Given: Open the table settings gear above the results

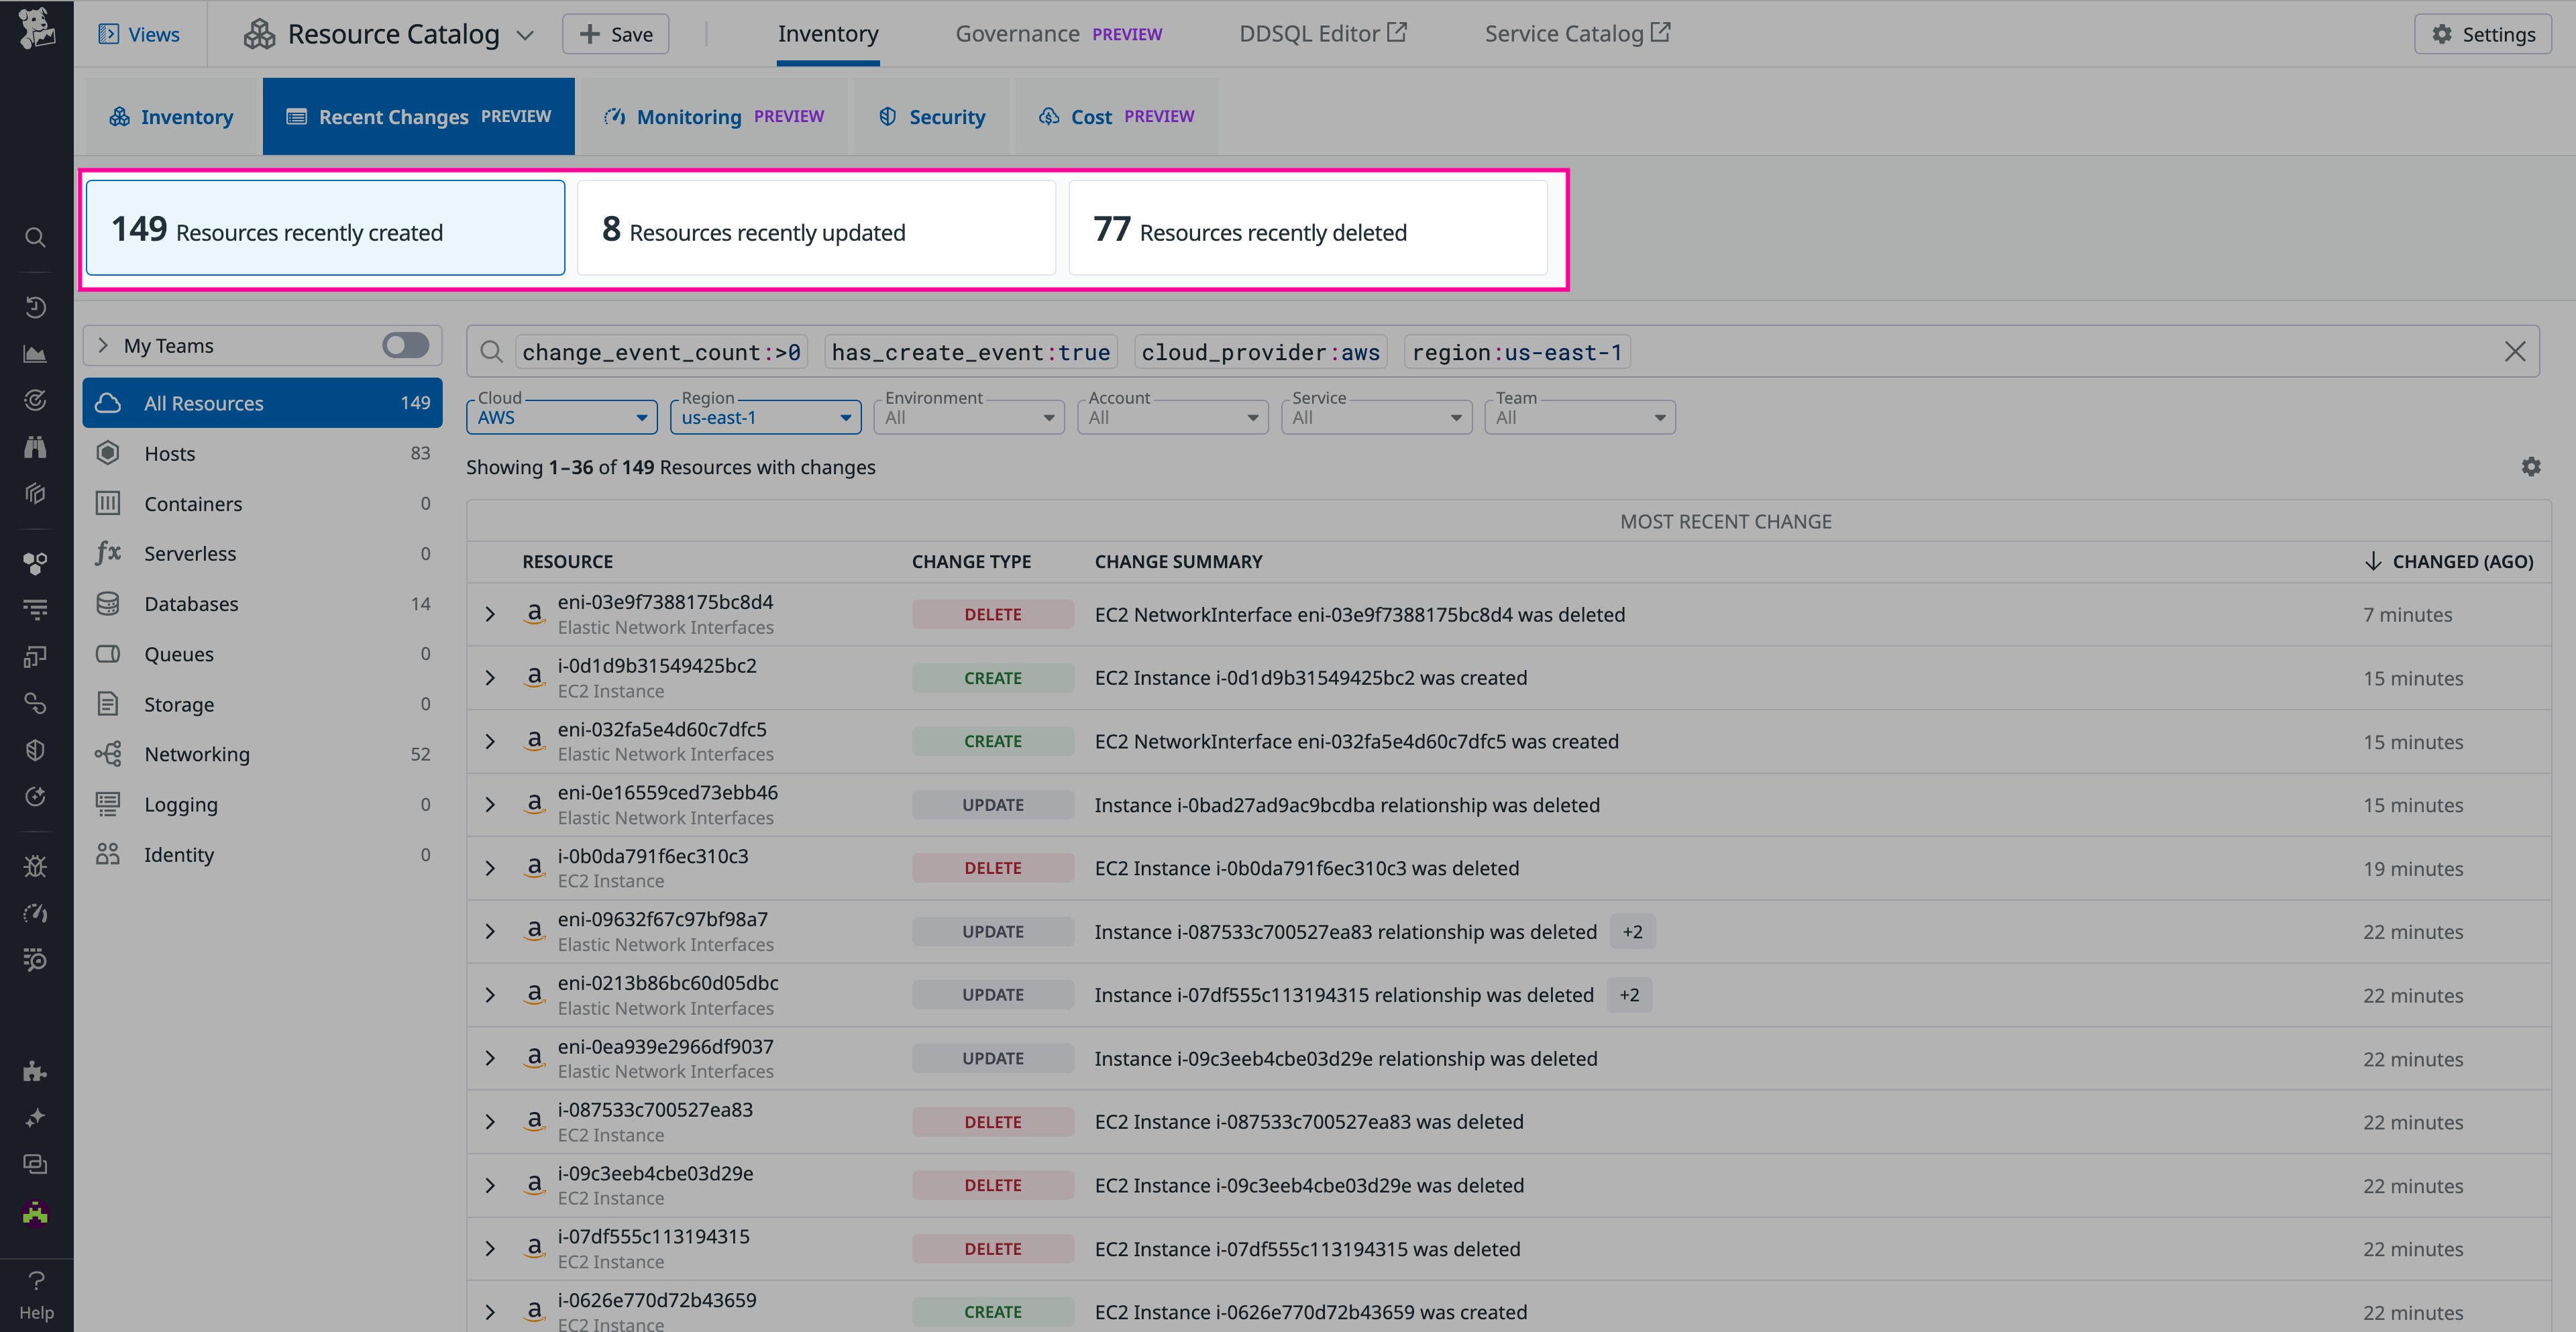Looking at the screenshot, I should pyautogui.click(x=2531, y=467).
